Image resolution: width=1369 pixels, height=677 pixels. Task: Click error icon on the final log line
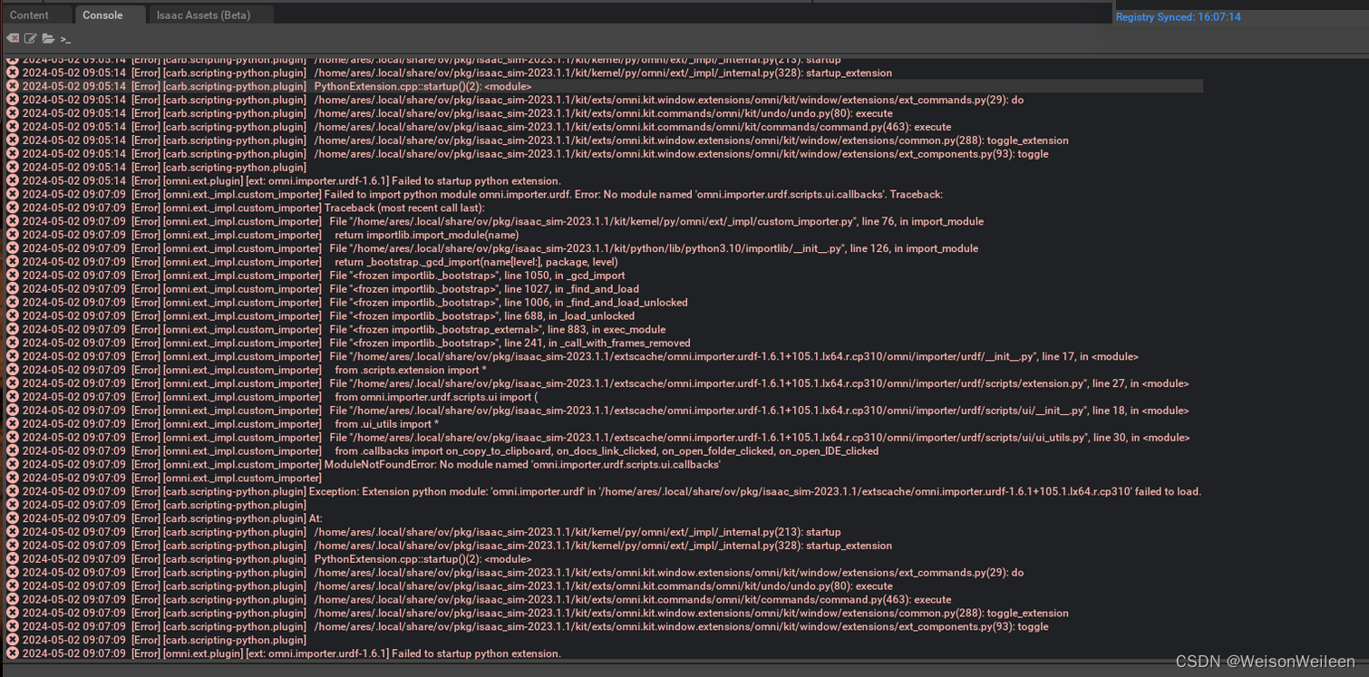click(x=12, y=653)
